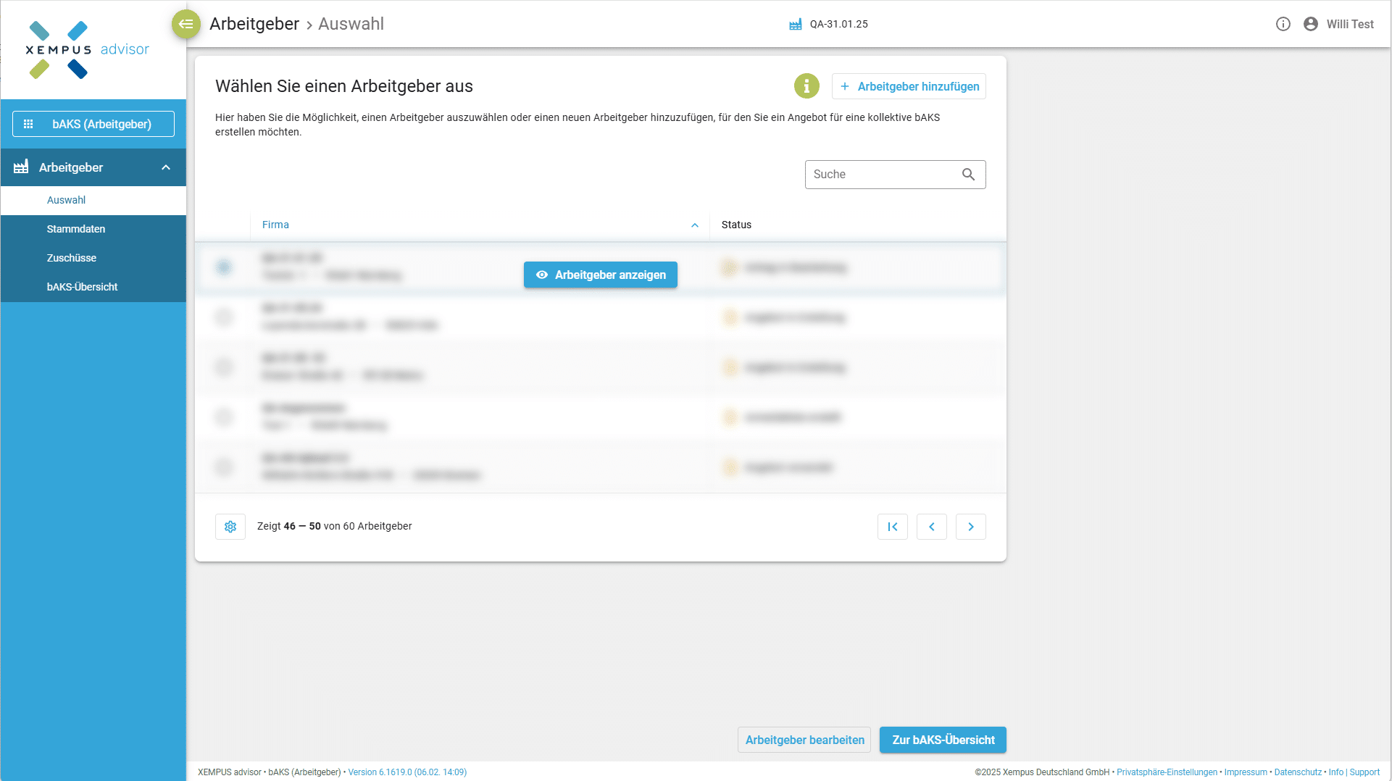
Task: Sort the list by the Firma column
Action: pyautogui.click(x=275, y=225)
